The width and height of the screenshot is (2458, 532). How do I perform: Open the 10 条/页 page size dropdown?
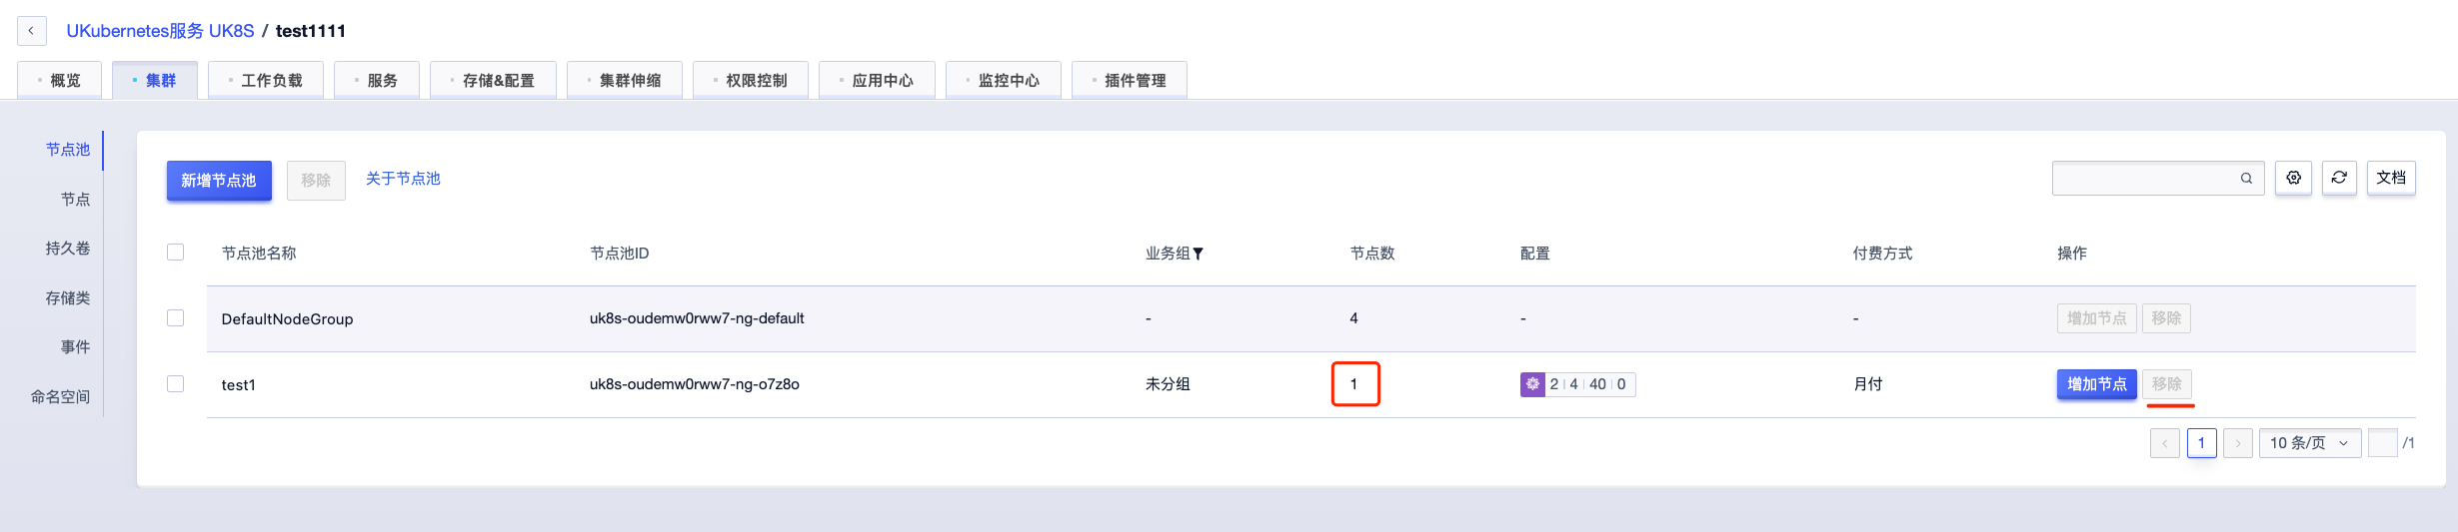2309,443
